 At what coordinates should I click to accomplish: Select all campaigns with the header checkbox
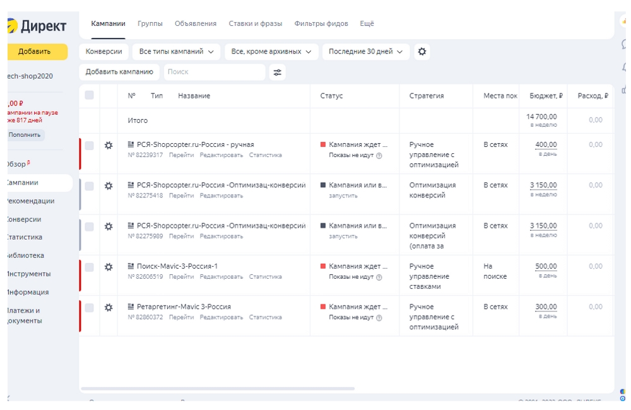(89, 95)
